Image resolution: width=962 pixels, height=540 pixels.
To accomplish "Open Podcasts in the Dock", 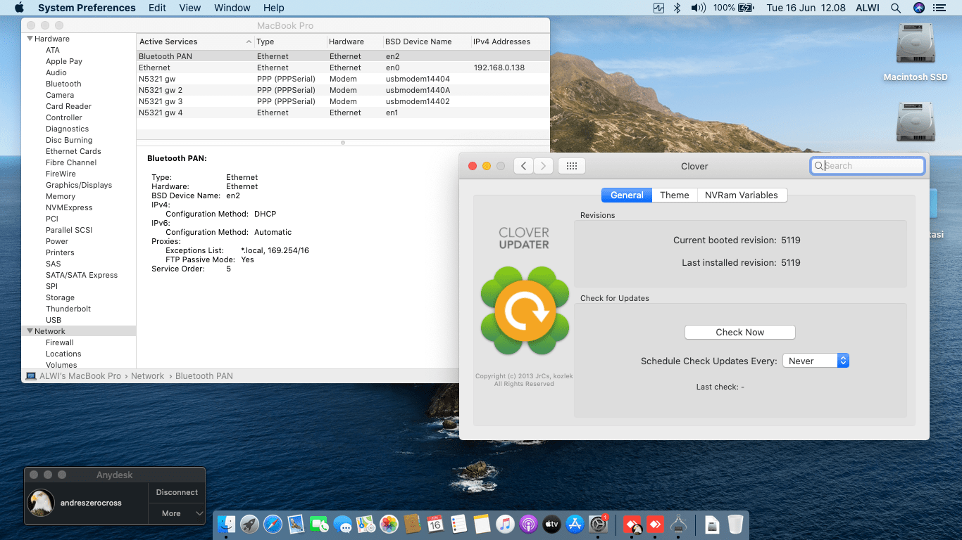I will click(528, 524).
